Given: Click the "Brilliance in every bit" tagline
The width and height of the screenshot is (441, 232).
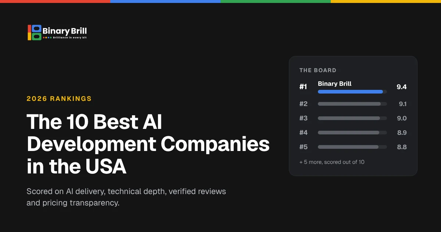Looking at the screenshot, I should [70, 38].
